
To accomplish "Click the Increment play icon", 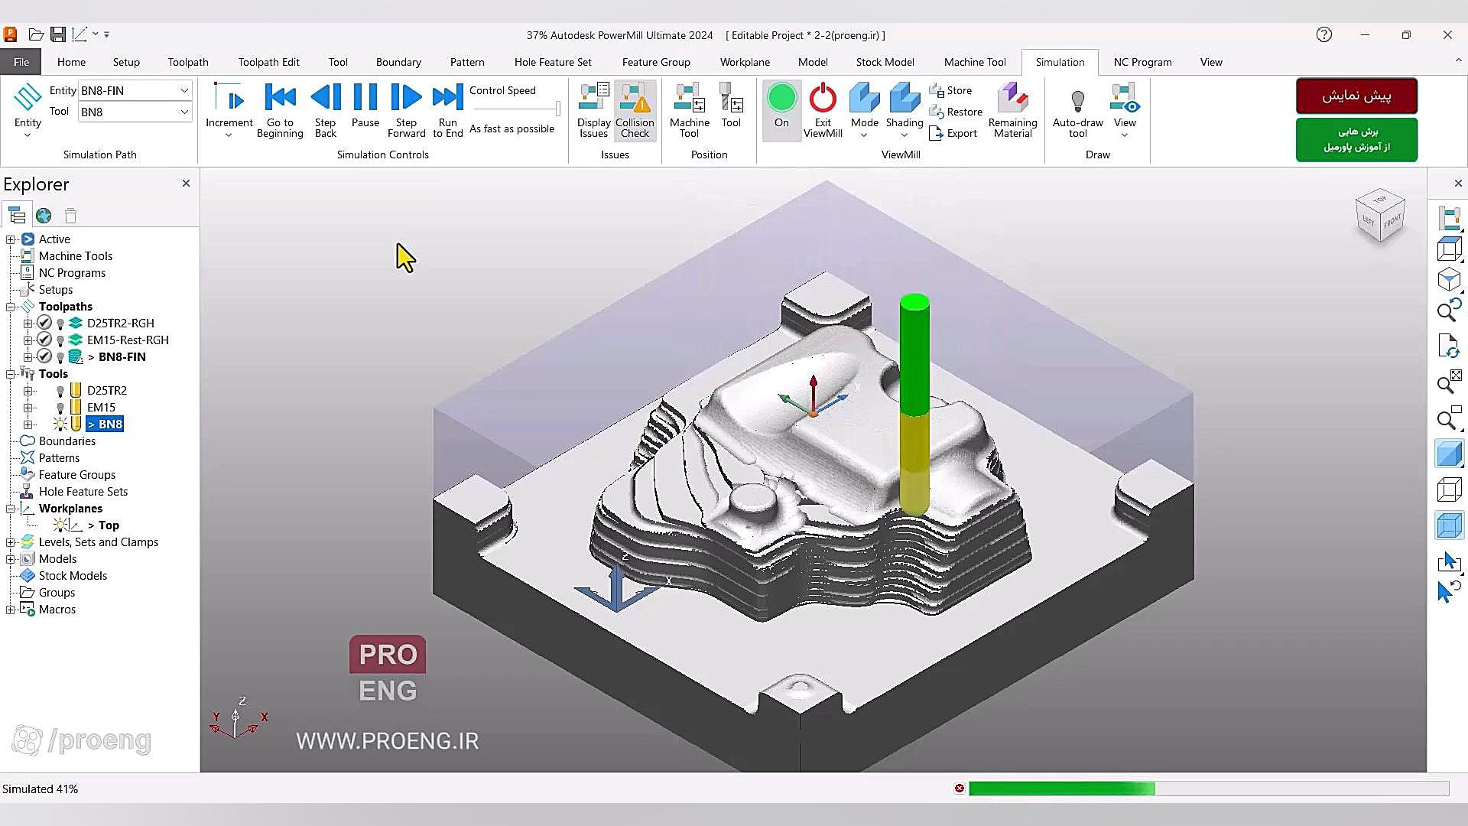I will click(229, 98).
